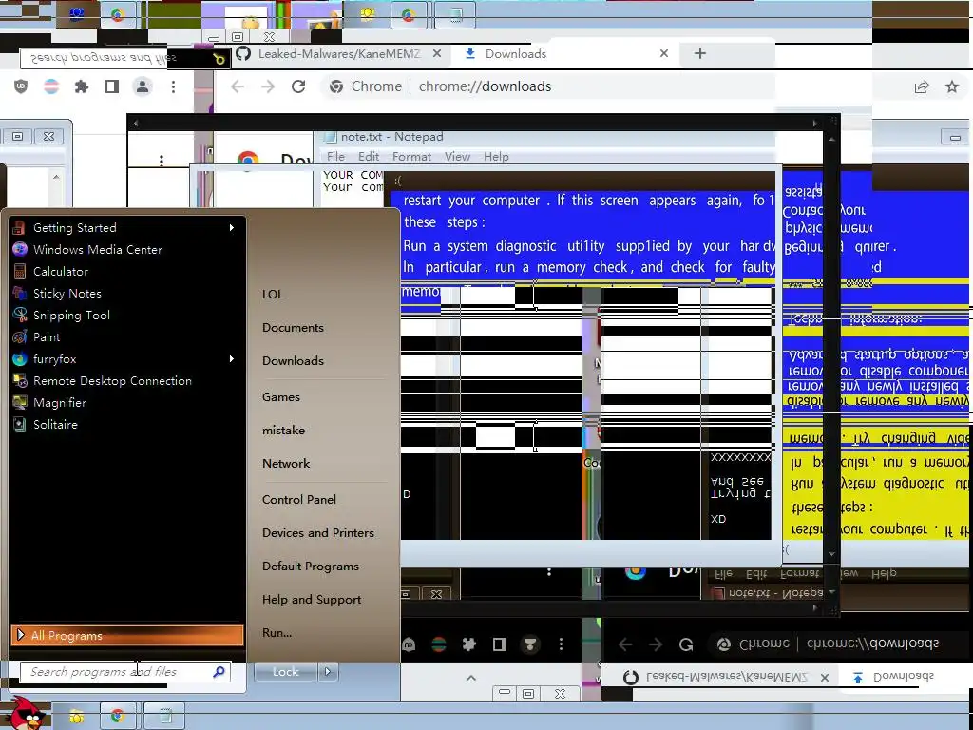Launch Magnifier
The width and height of the screenshot is (973, 730).
(x=60, y=403)
